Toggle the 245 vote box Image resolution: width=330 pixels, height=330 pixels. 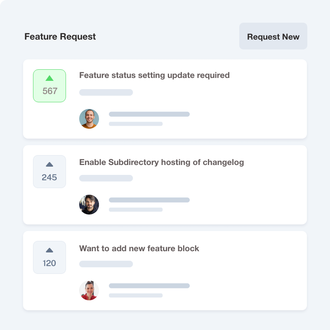pyautogui.click(x=49, y=172)
